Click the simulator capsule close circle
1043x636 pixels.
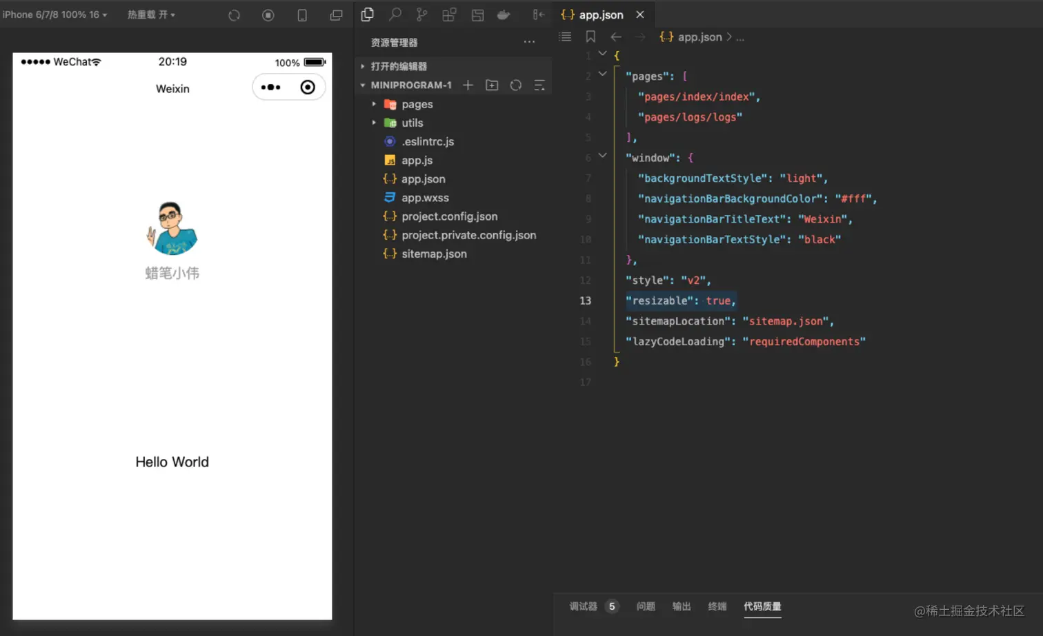(308, 88)
